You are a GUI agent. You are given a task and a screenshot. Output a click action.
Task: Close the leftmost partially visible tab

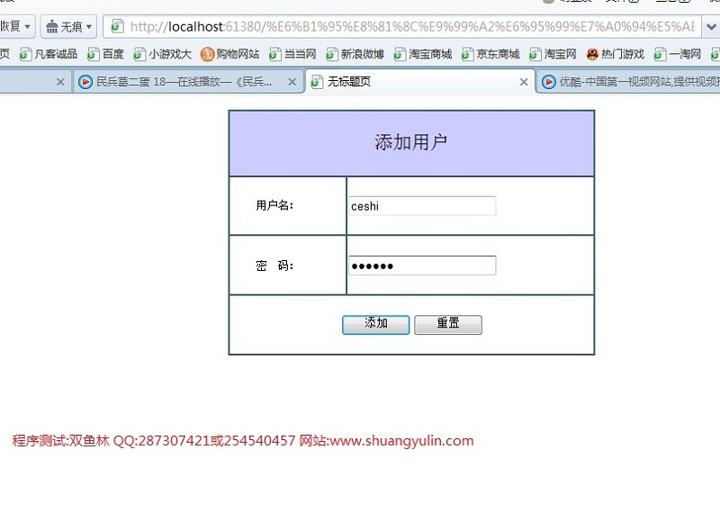coord(60,82)
